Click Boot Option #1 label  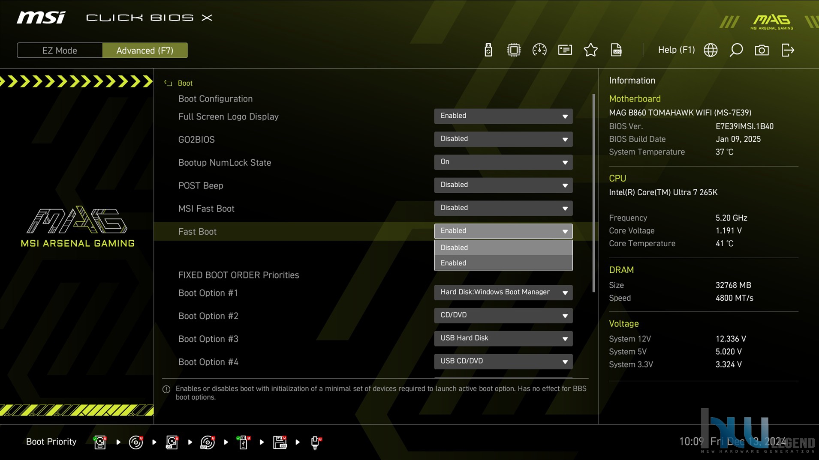(x=208, y=293)
